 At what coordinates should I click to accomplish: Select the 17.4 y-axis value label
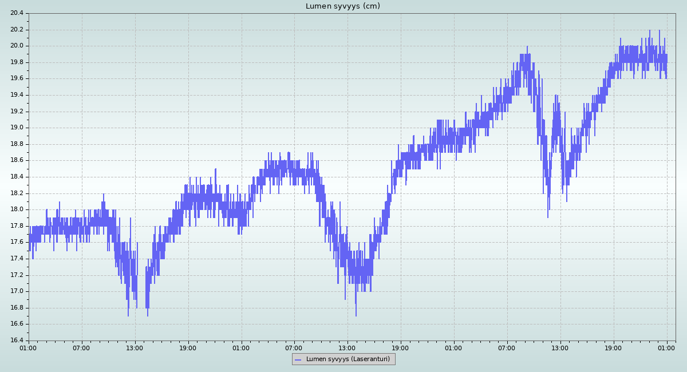tap(17, 259)
